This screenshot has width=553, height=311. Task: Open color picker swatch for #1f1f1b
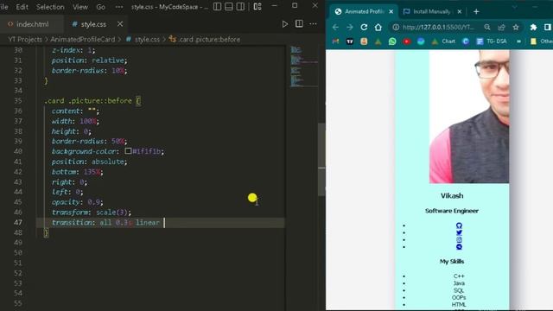click(x=128, y=151)
